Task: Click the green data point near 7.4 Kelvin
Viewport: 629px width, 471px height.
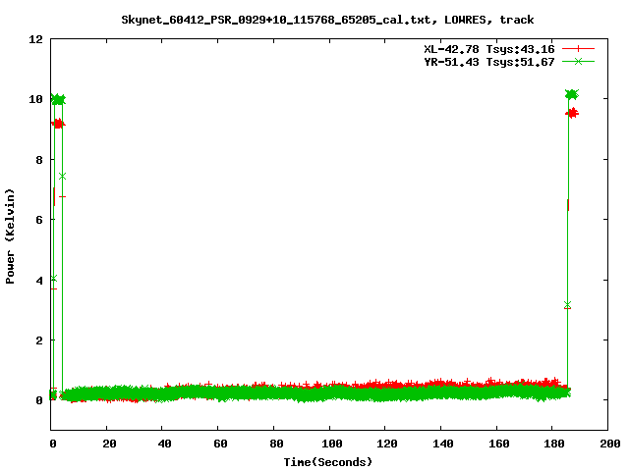Action: pos(62,177)
